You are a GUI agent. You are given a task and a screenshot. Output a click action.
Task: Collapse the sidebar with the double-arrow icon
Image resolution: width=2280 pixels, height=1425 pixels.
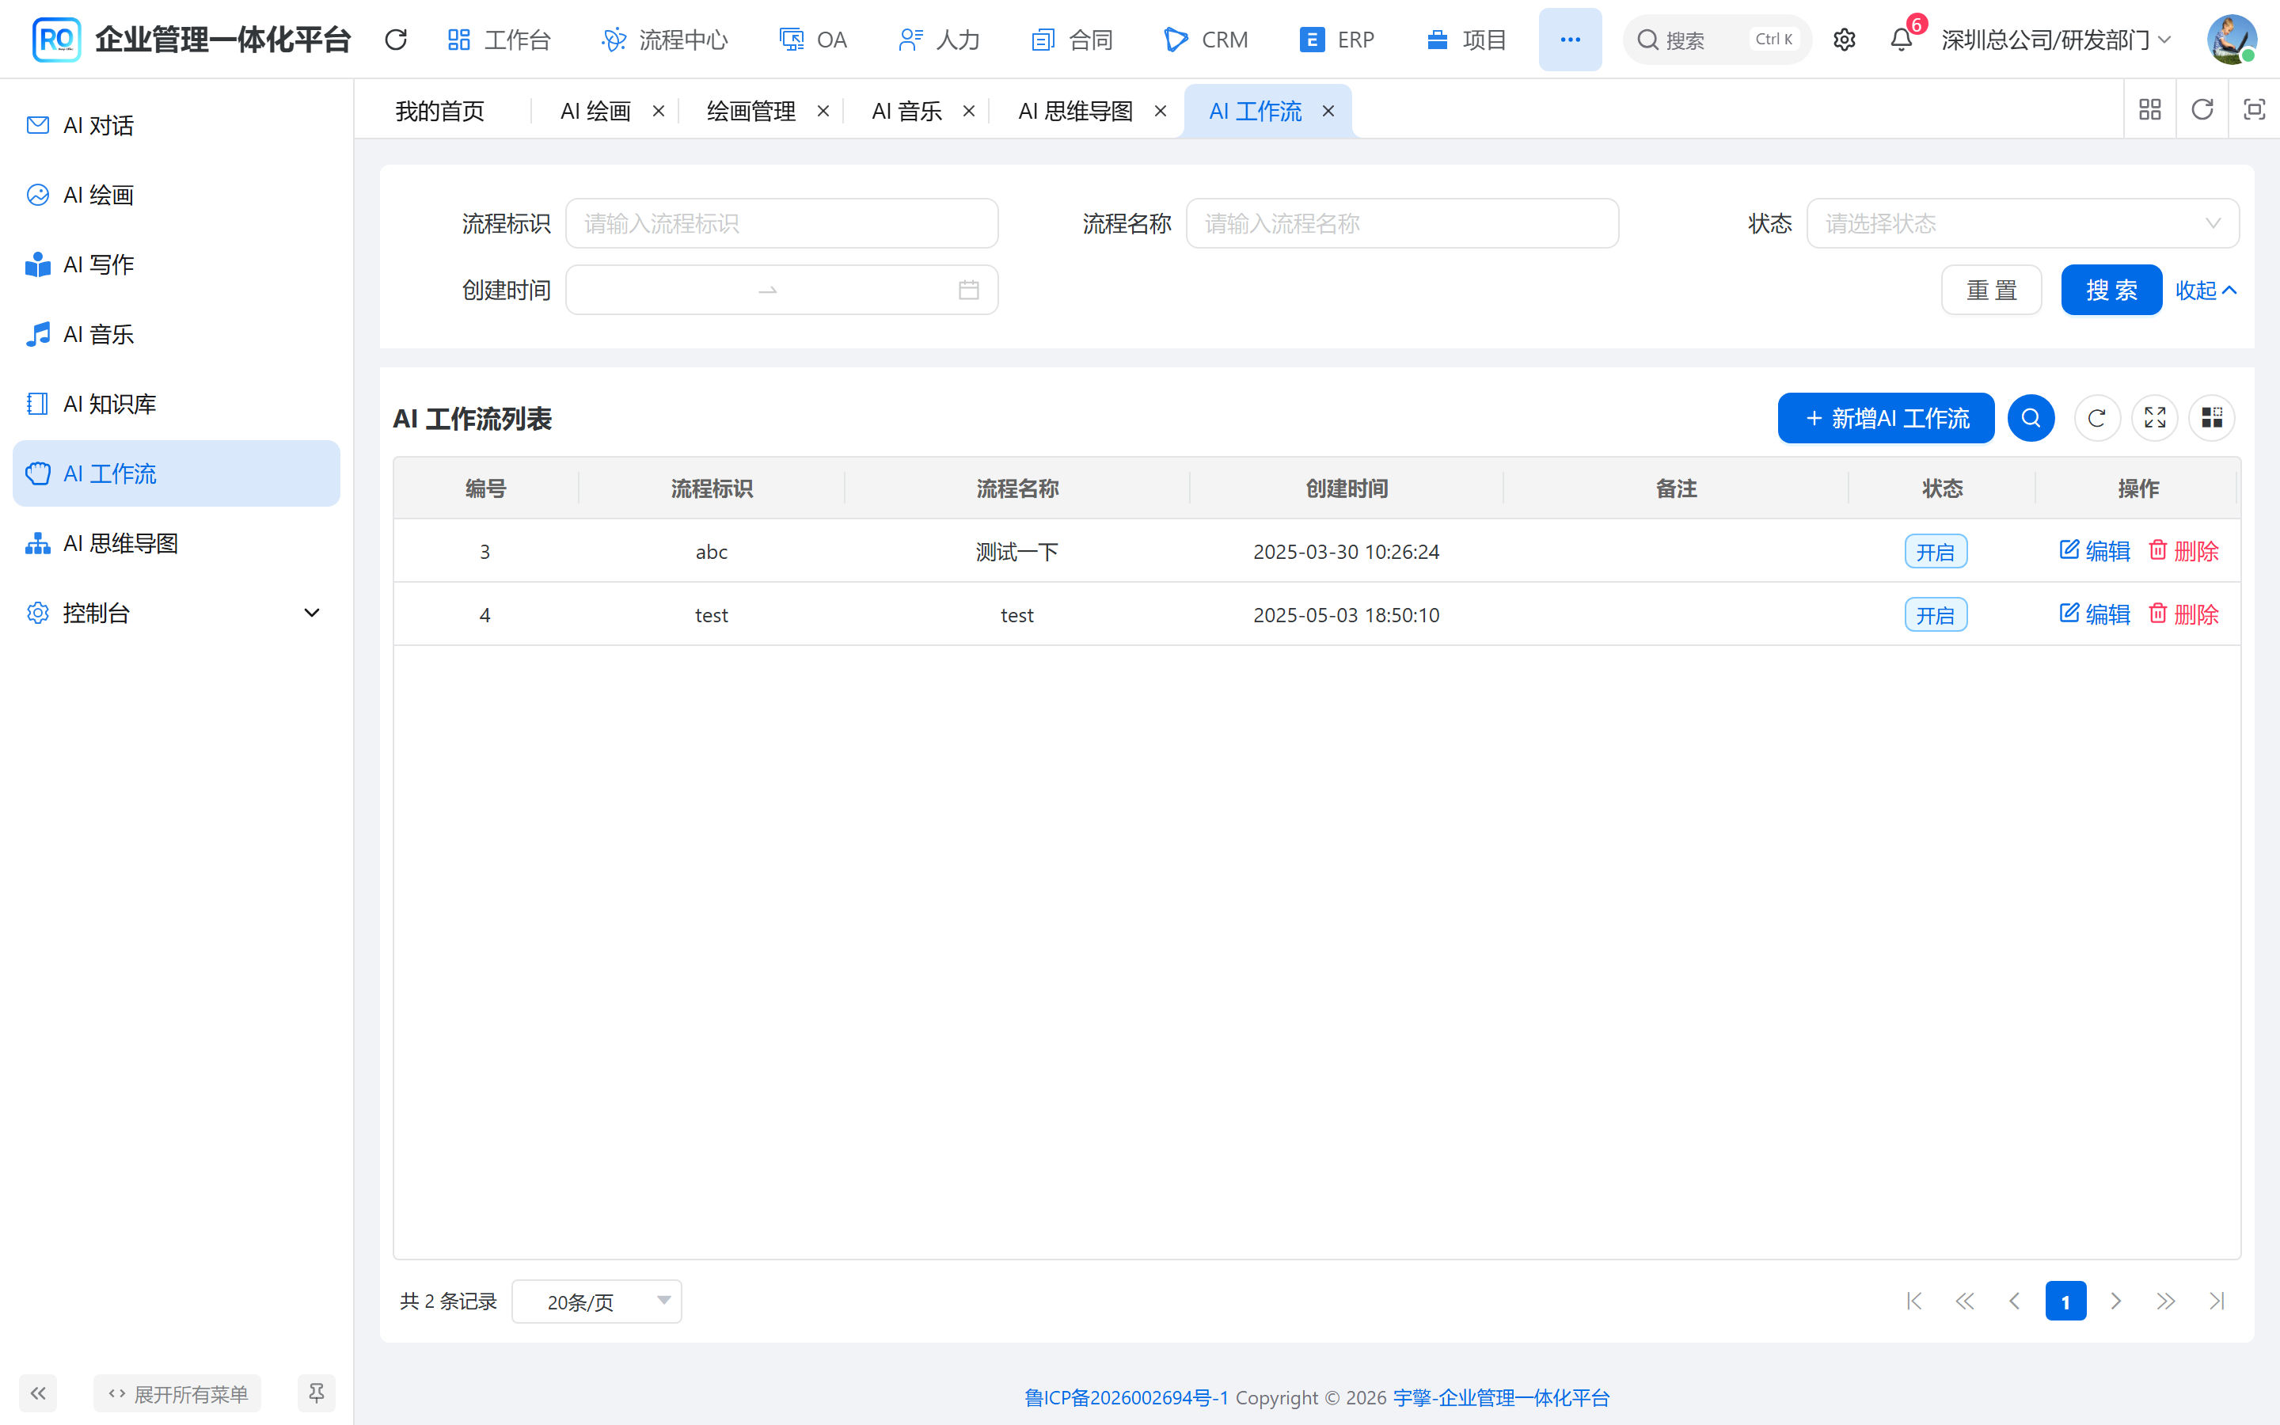tap(39, 1393)
